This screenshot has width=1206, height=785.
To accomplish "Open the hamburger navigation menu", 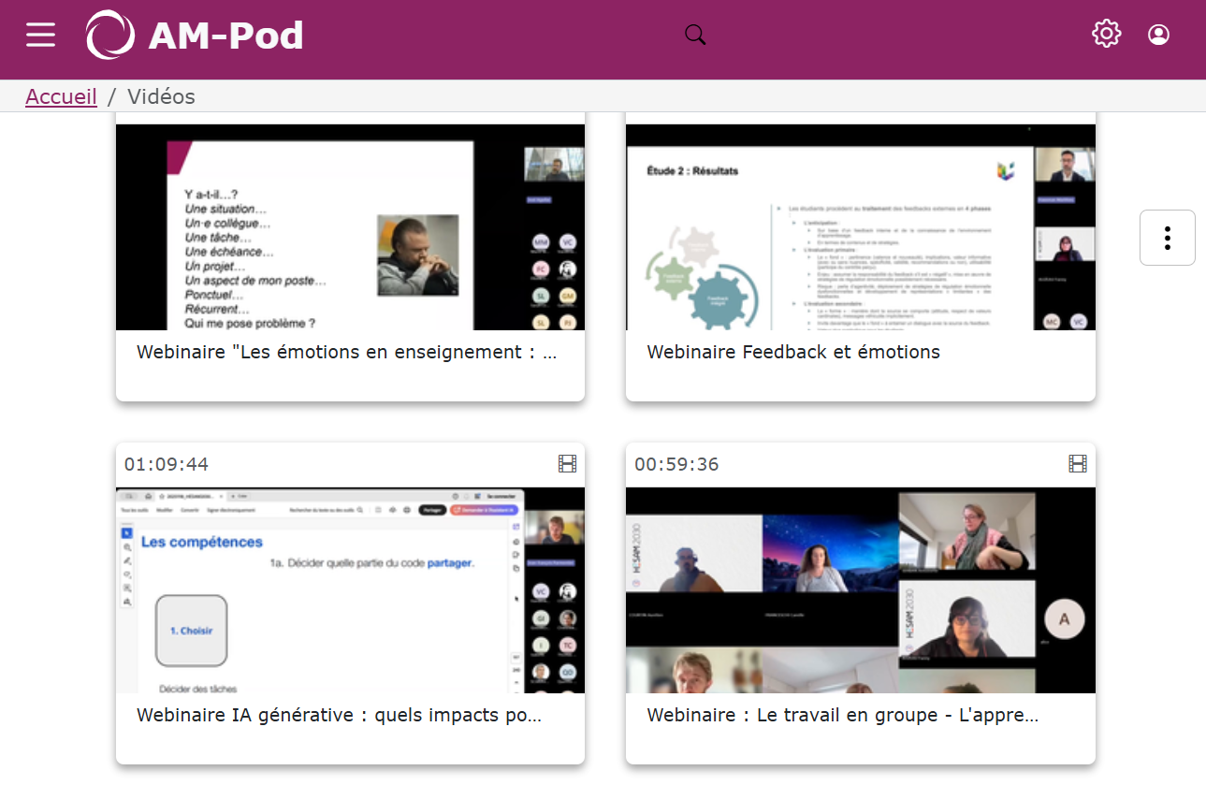I will pyautogui.click(x=40, y=35).
